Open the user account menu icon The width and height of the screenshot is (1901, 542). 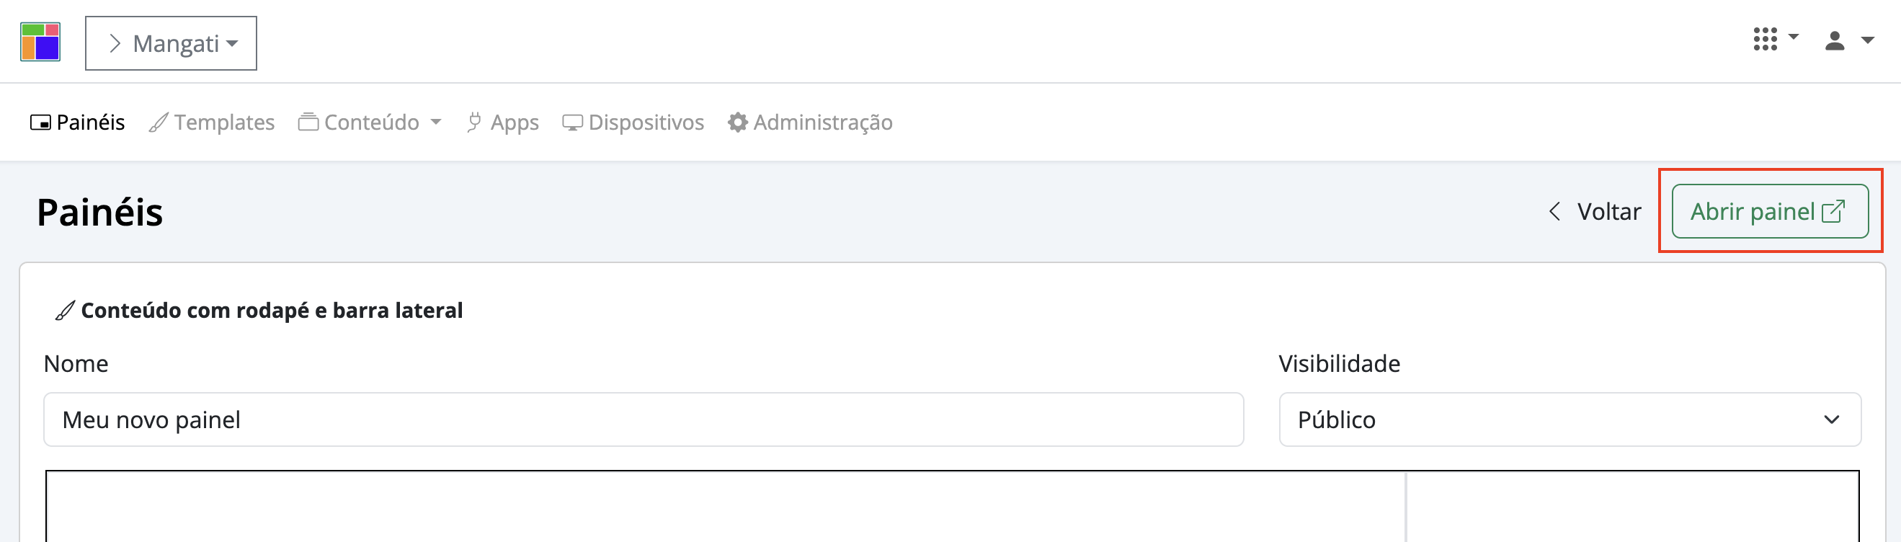coord(1835,40)
